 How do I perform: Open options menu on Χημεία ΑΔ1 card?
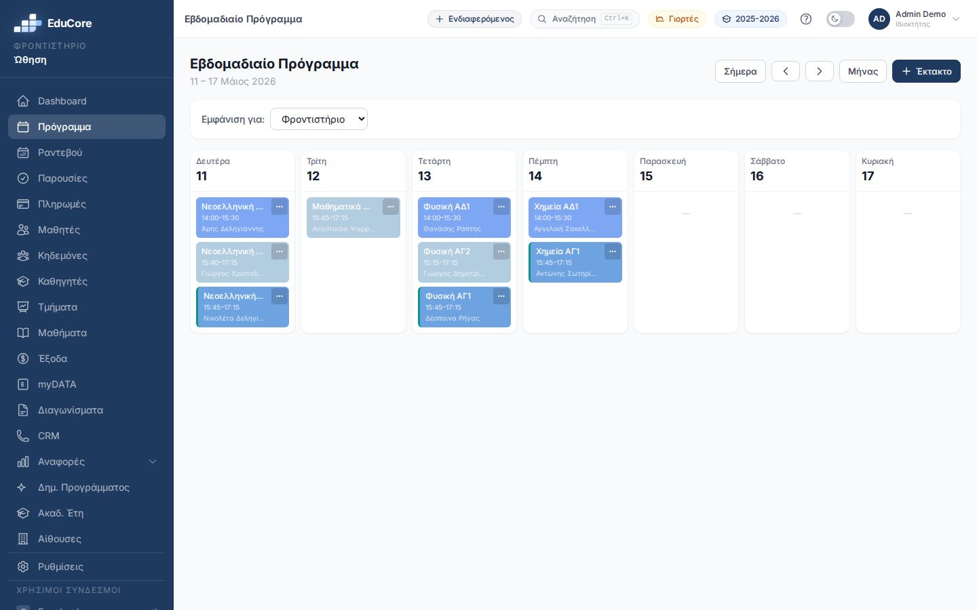(613, 207)
